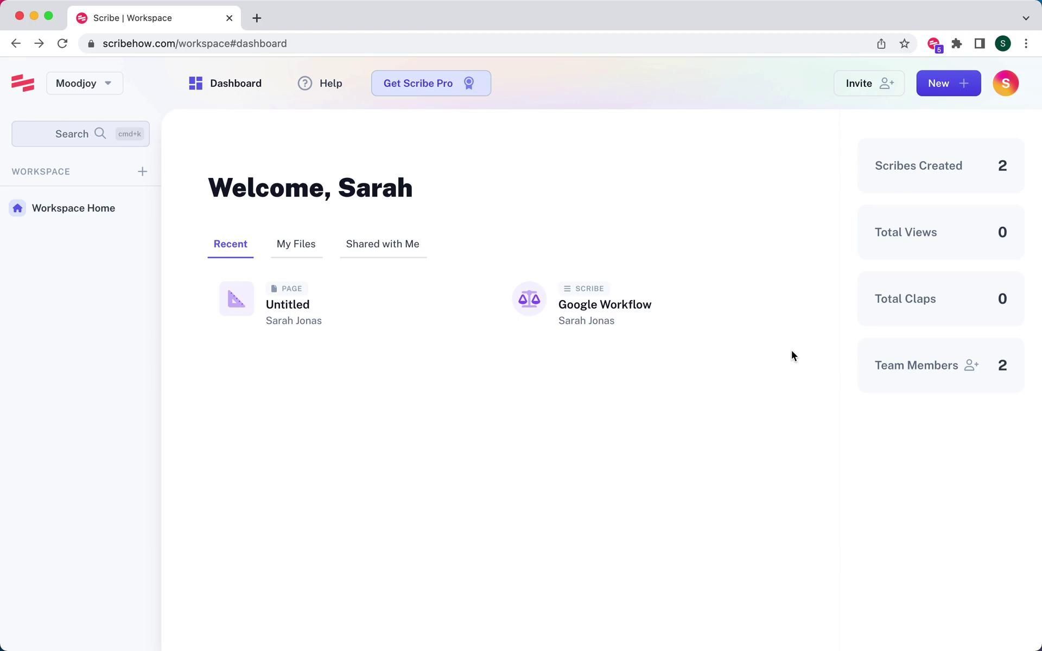
Task: Click inside the Search field
Action: pos(71,133)
